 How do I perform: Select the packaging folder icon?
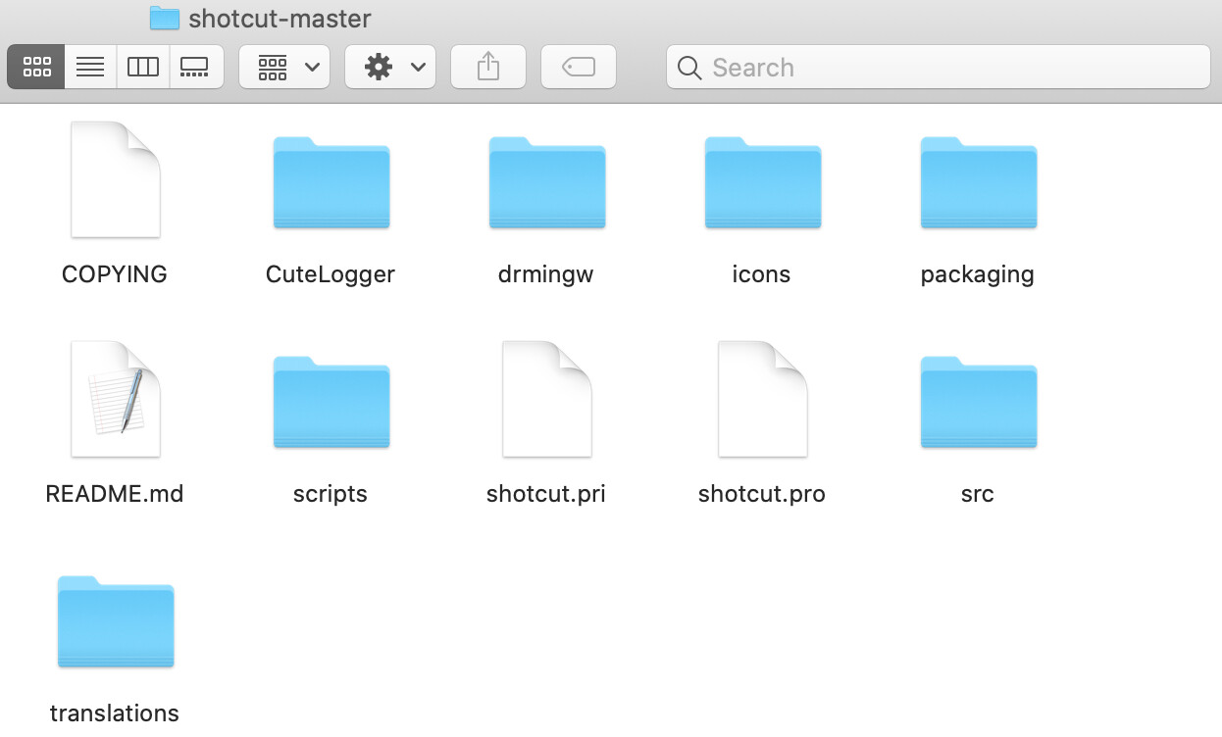[979, 183]
